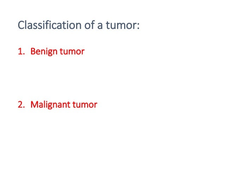This screenshot has height=169, width=225.
Task: Click the "g" in the word Benign
Action: [50, 53]
